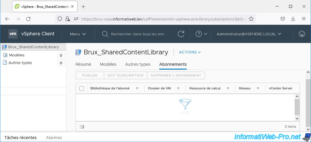Screen dimensions: 311x142
Task: Select Modèles in the left sidebar
Action: tap(17, 55)
